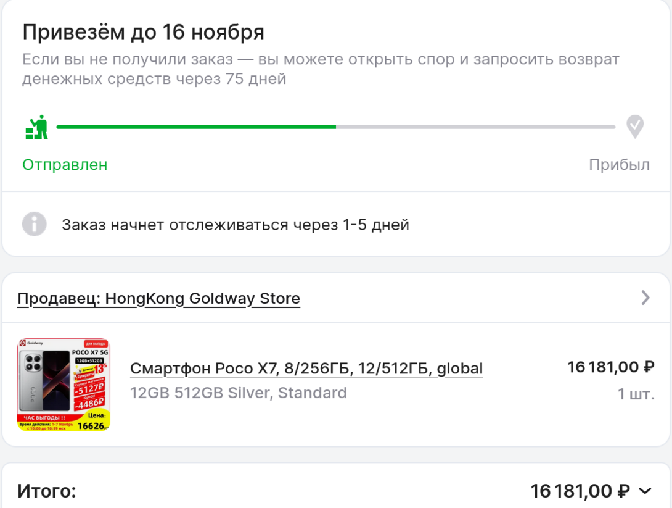Click the destination marker icon next to Прибыл
The width and height of the screenshot is (672, 508).
(x=634, y=127)
